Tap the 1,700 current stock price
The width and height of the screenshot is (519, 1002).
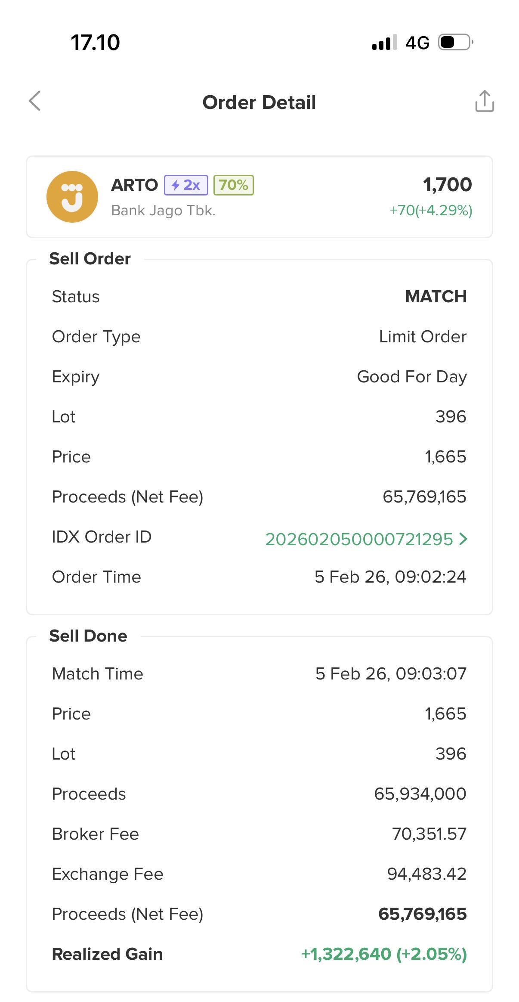pyautogui.click(x=447, y=185)
